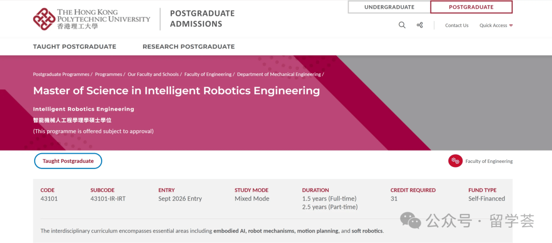Click the WeChat logo watermark
The height and width of the screenshot is (243, 552).
coord(410,220)
